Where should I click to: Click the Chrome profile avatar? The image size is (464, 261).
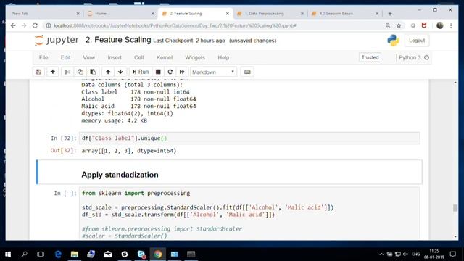(440, 26)
